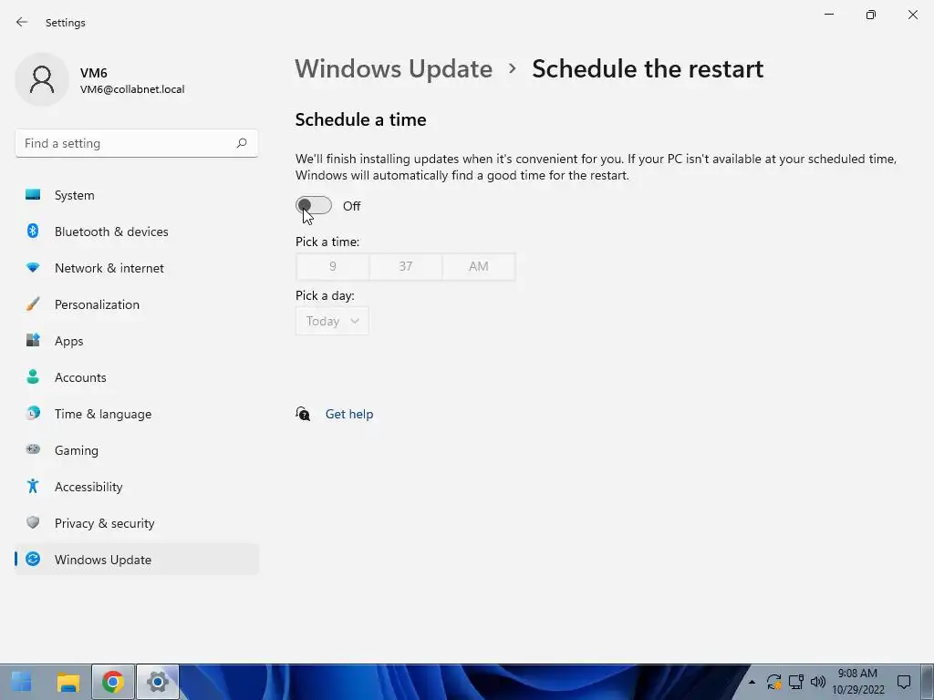Open the Pick a day Today dropdown
Screen dimensions: 934x700
[332, 321]
